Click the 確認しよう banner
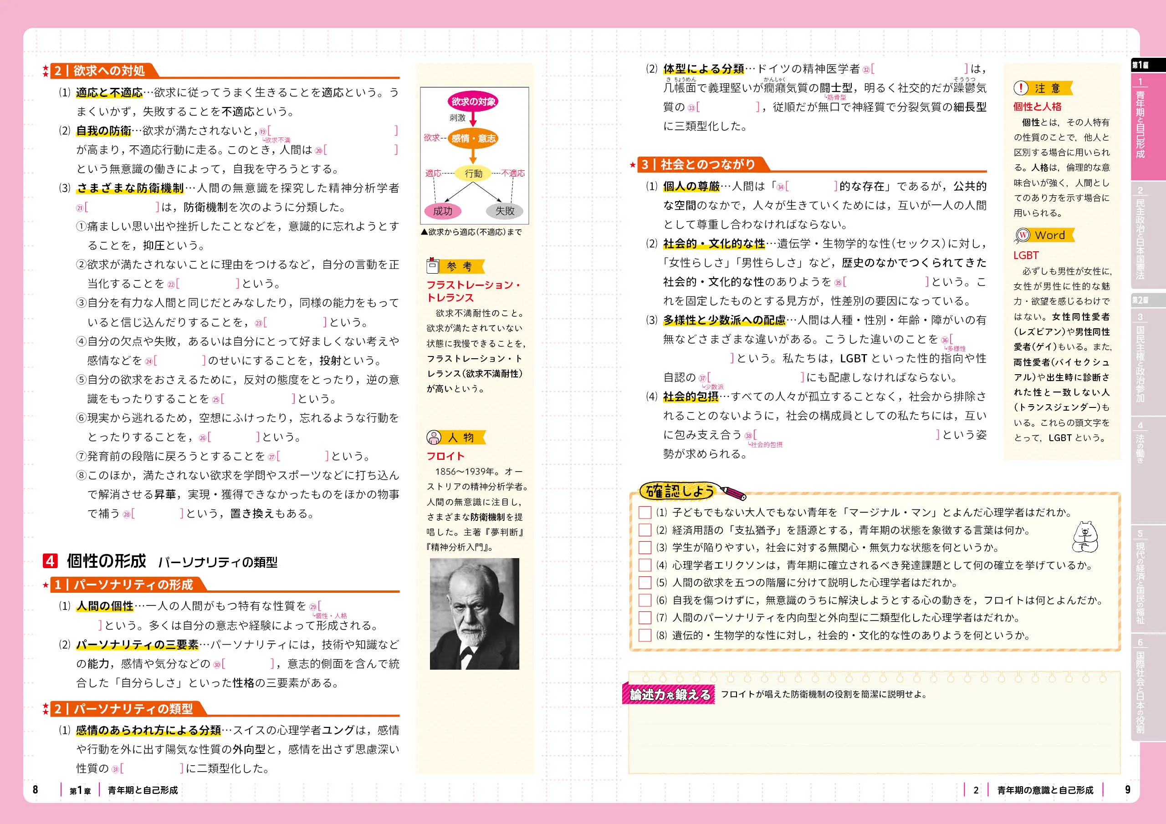 pos(680,491)
